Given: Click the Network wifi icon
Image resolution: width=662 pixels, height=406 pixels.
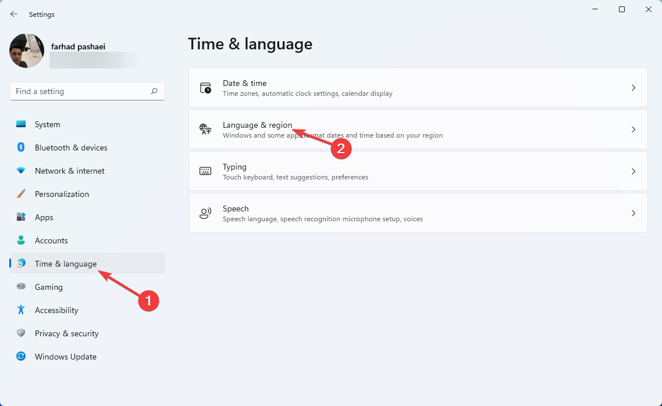Looking at the screenshot, I should click(21, 170).
